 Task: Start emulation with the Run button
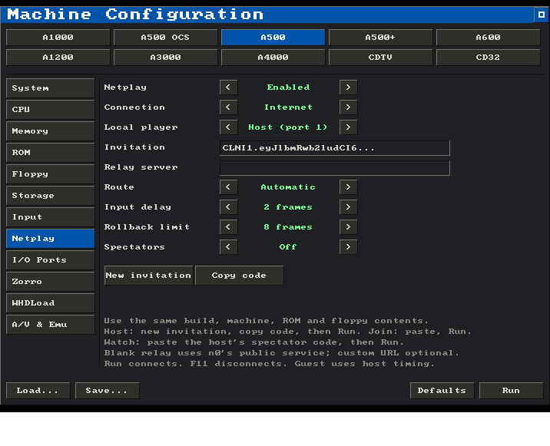coord(511,391)
